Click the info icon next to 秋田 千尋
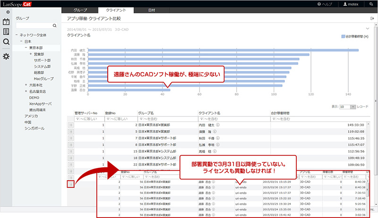This screenshot has height=218, width=378. click(218, 138)
